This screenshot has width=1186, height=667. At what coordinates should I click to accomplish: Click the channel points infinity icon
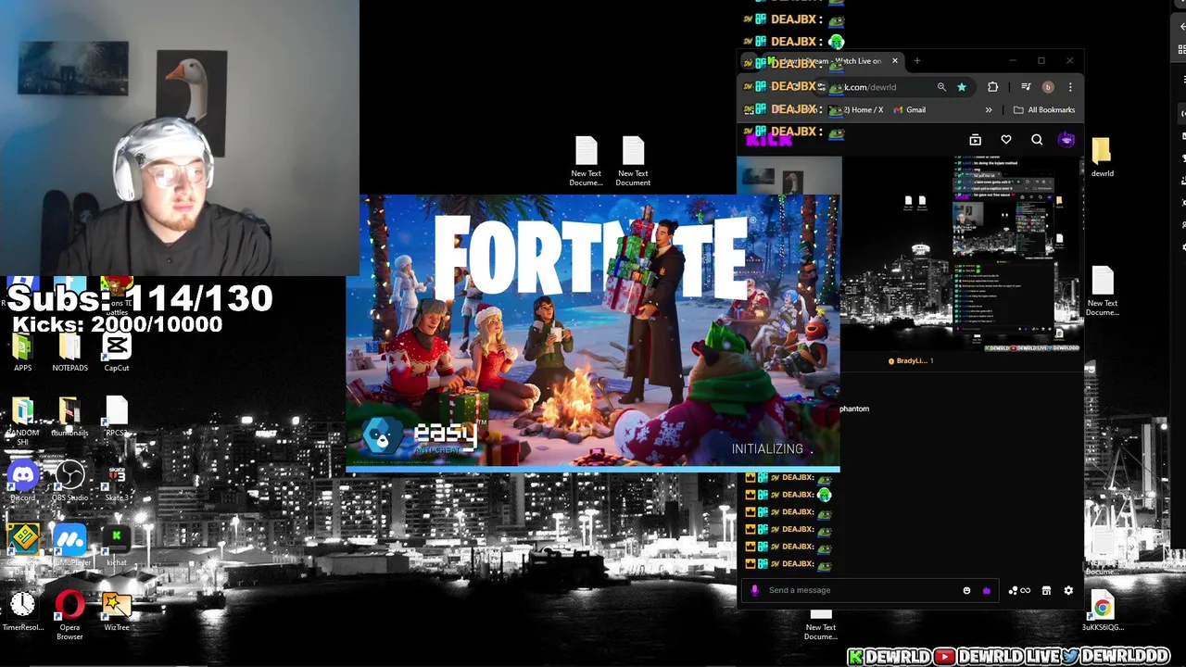[1019, 591]
